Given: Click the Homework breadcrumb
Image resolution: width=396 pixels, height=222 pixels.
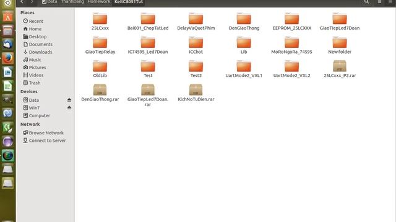Looking at the screenshot, I should click(99, 2).
